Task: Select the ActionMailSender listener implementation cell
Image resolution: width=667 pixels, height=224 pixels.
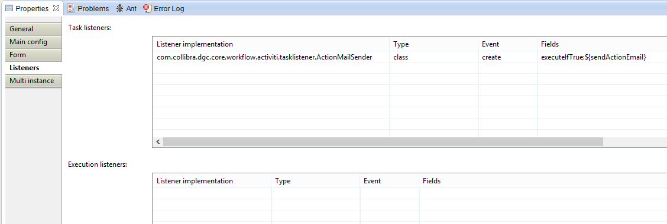Action: coord(271,57)
